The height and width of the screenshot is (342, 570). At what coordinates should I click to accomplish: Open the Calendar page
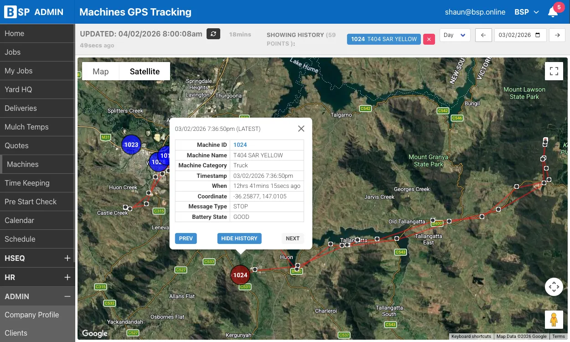pos(37,220)
